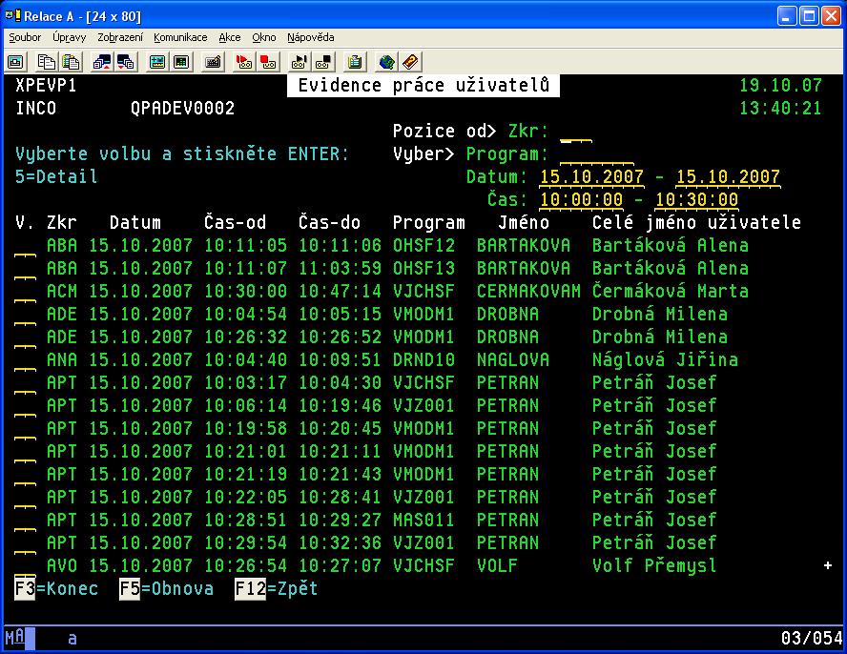Viewport: 847px width, 654px height.
Task: Click option field of APT MAS011 row
Action: [x=26, y=521]
